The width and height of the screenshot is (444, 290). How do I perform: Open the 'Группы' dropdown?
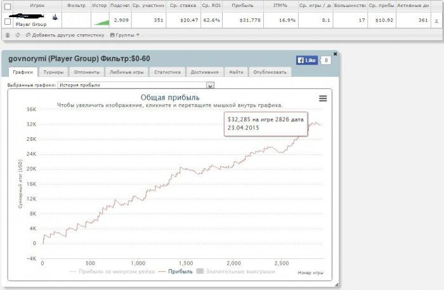click(125, 35)
